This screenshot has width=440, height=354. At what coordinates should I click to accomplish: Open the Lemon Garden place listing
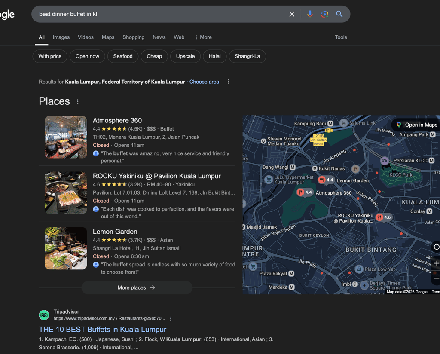tap(115, 232)
